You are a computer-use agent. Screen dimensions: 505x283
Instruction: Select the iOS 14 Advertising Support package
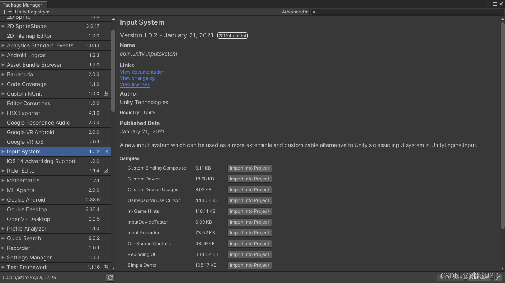(x=55, y=161)
